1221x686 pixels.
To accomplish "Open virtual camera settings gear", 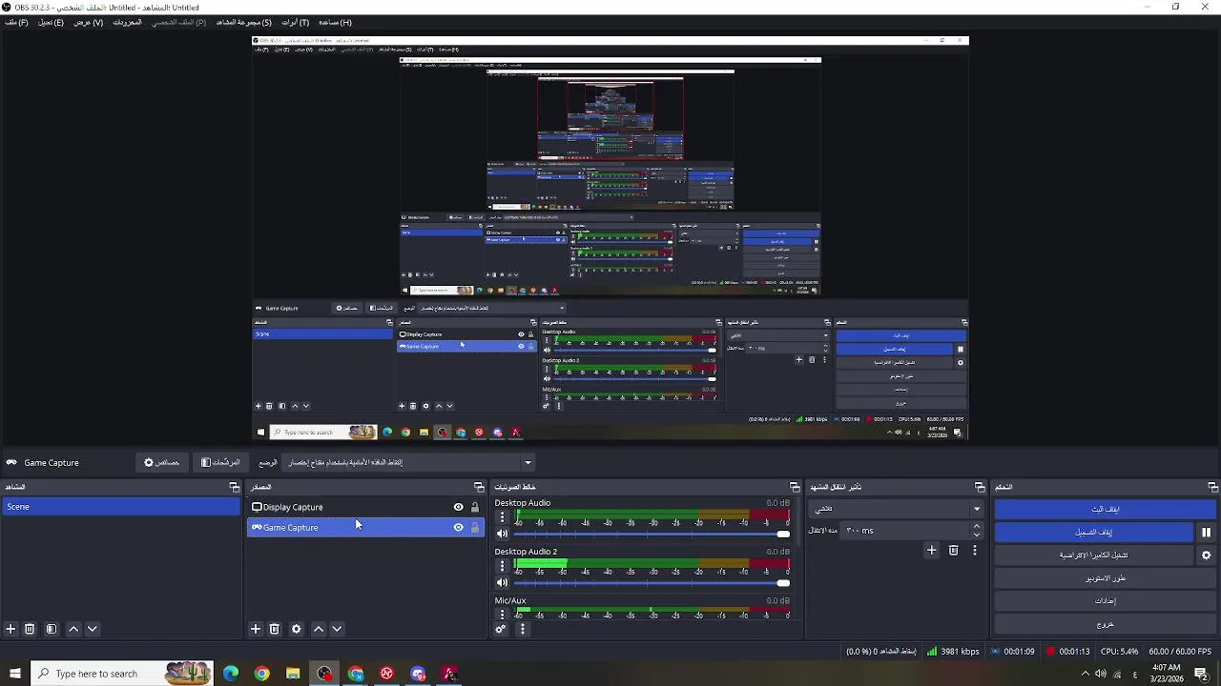I will [x=1206, y=555].
